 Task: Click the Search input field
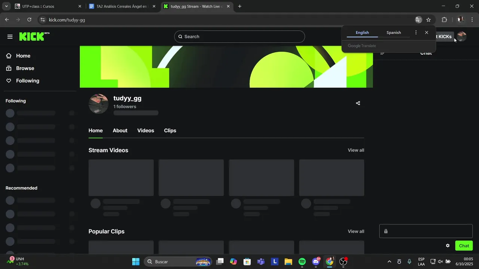click(x=239, y=37)
